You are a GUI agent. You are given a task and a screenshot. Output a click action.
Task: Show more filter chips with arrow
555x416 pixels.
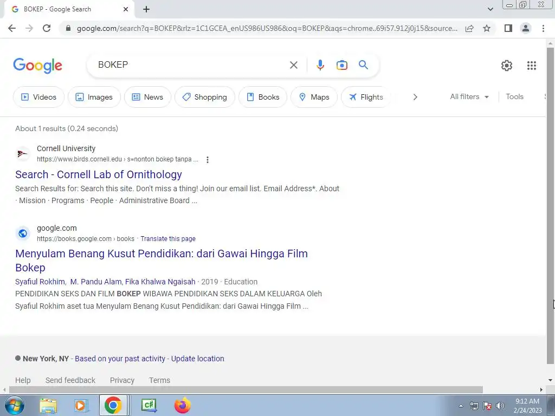click(x=415, y=97)
